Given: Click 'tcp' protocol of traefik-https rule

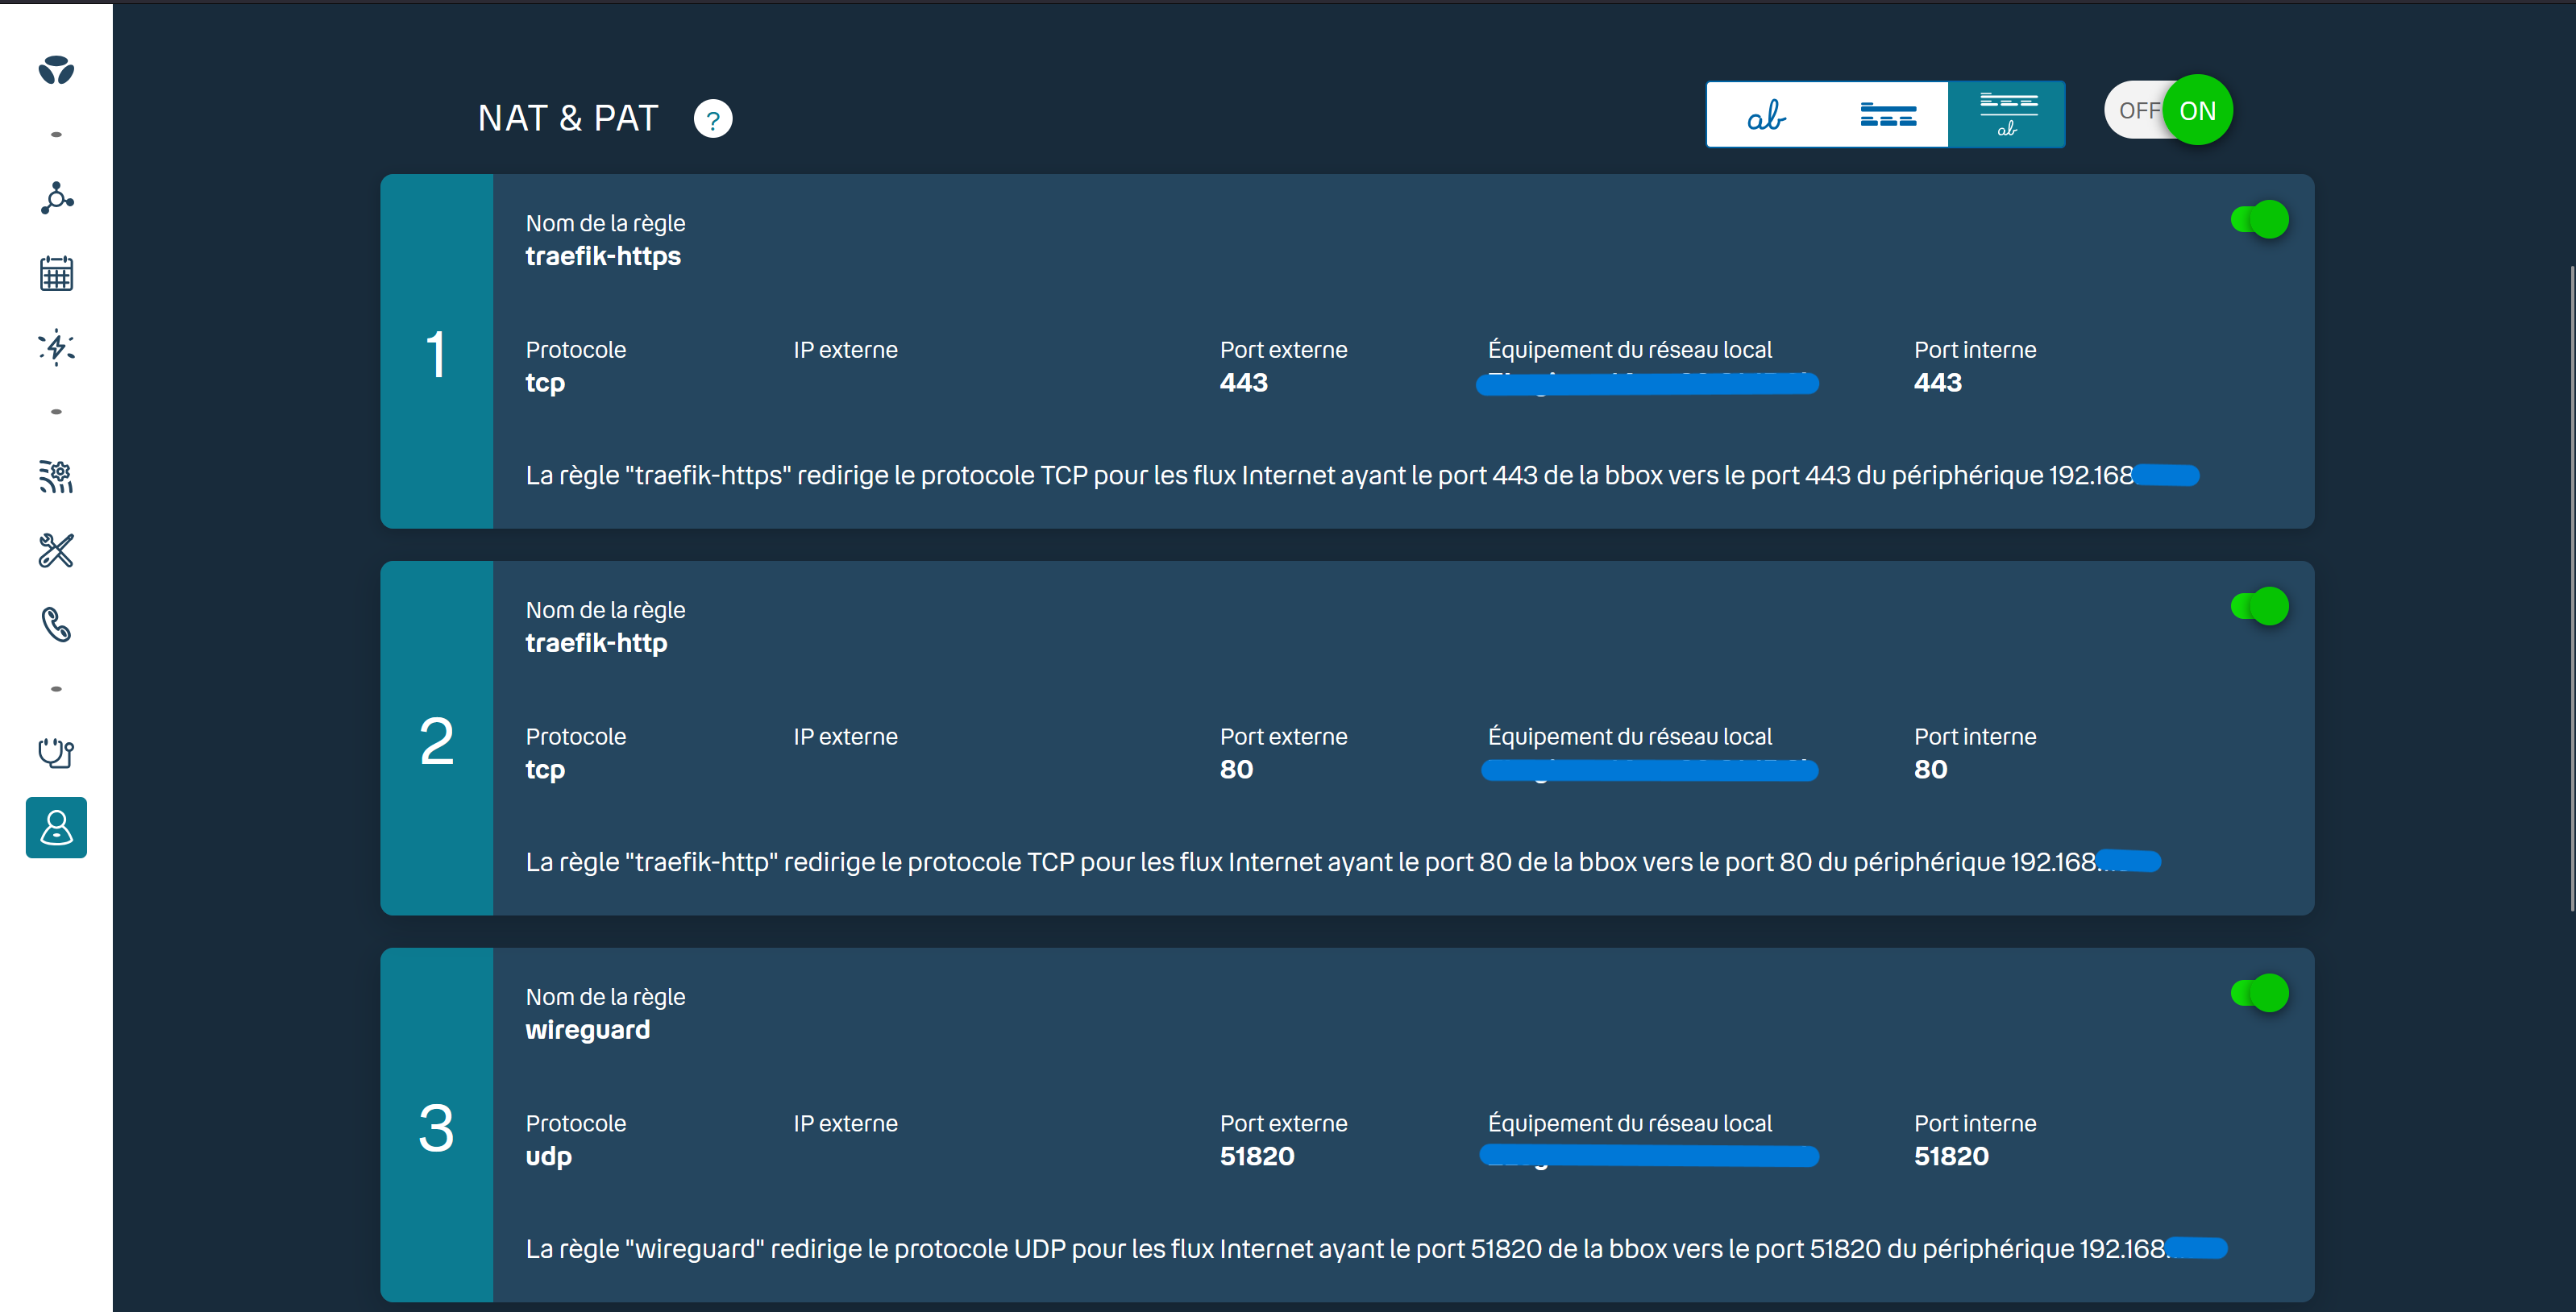Looking at the screenshot, I should (x=545, y=384).
